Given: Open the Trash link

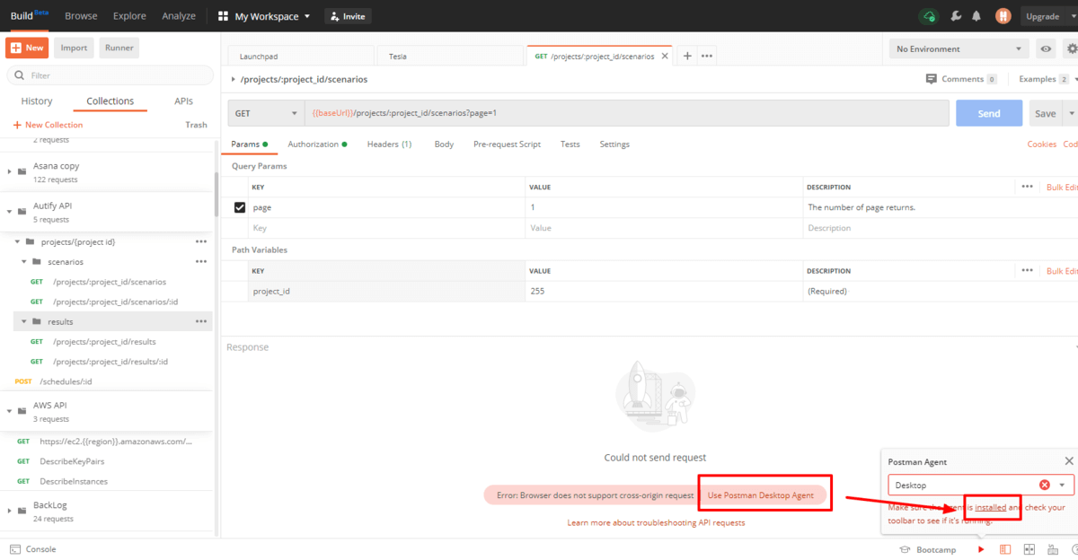Looking at the screenshot, I should pyautogui.click(x=196, y=125).
